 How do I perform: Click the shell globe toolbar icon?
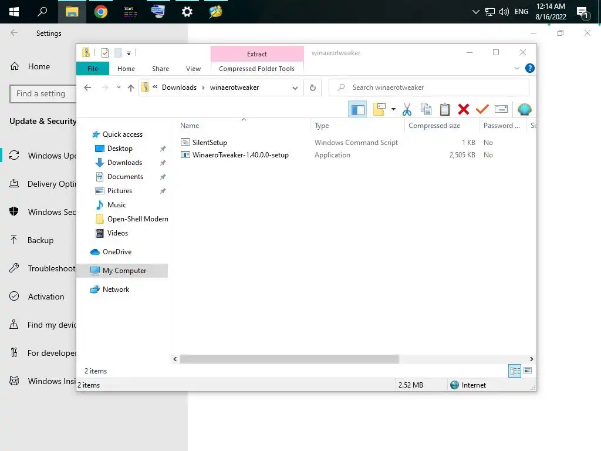coord(524,109)
